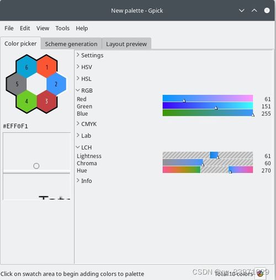Screen dimensions: 276x280
Task: Click the window maximize chevron icon
Action: [254, 10]
